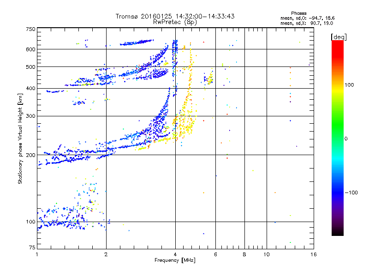This screenshot has width=369, height=277.
Task: Click the 'Stationary phase Virtual Height [km]' axis label
Action: [20, 138]
